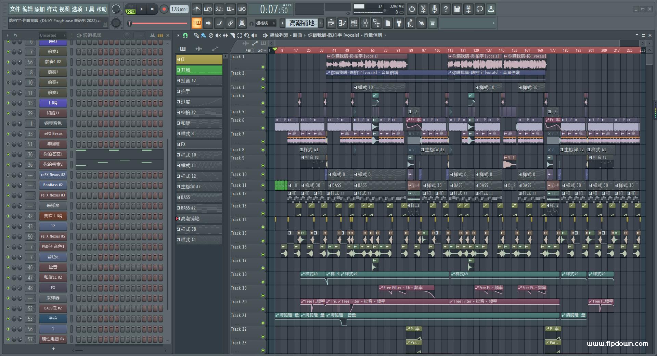The width and height of the screenshot is (657, 356).
Task: Open the shopping cart store icon
Action: (433, 23)
